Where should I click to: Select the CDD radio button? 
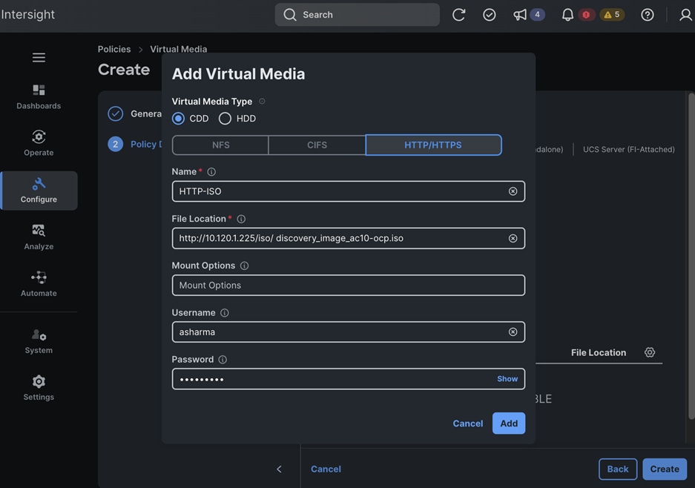click(x=178, y=119)
